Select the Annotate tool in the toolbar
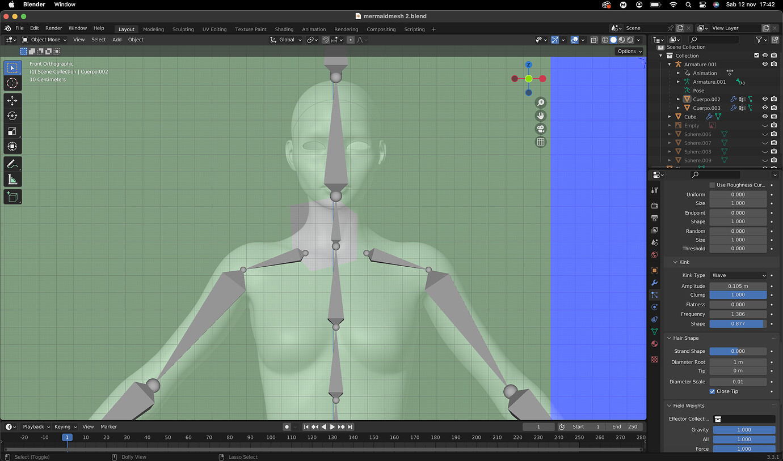Screen dimensions: 783x461 (12, 164)
